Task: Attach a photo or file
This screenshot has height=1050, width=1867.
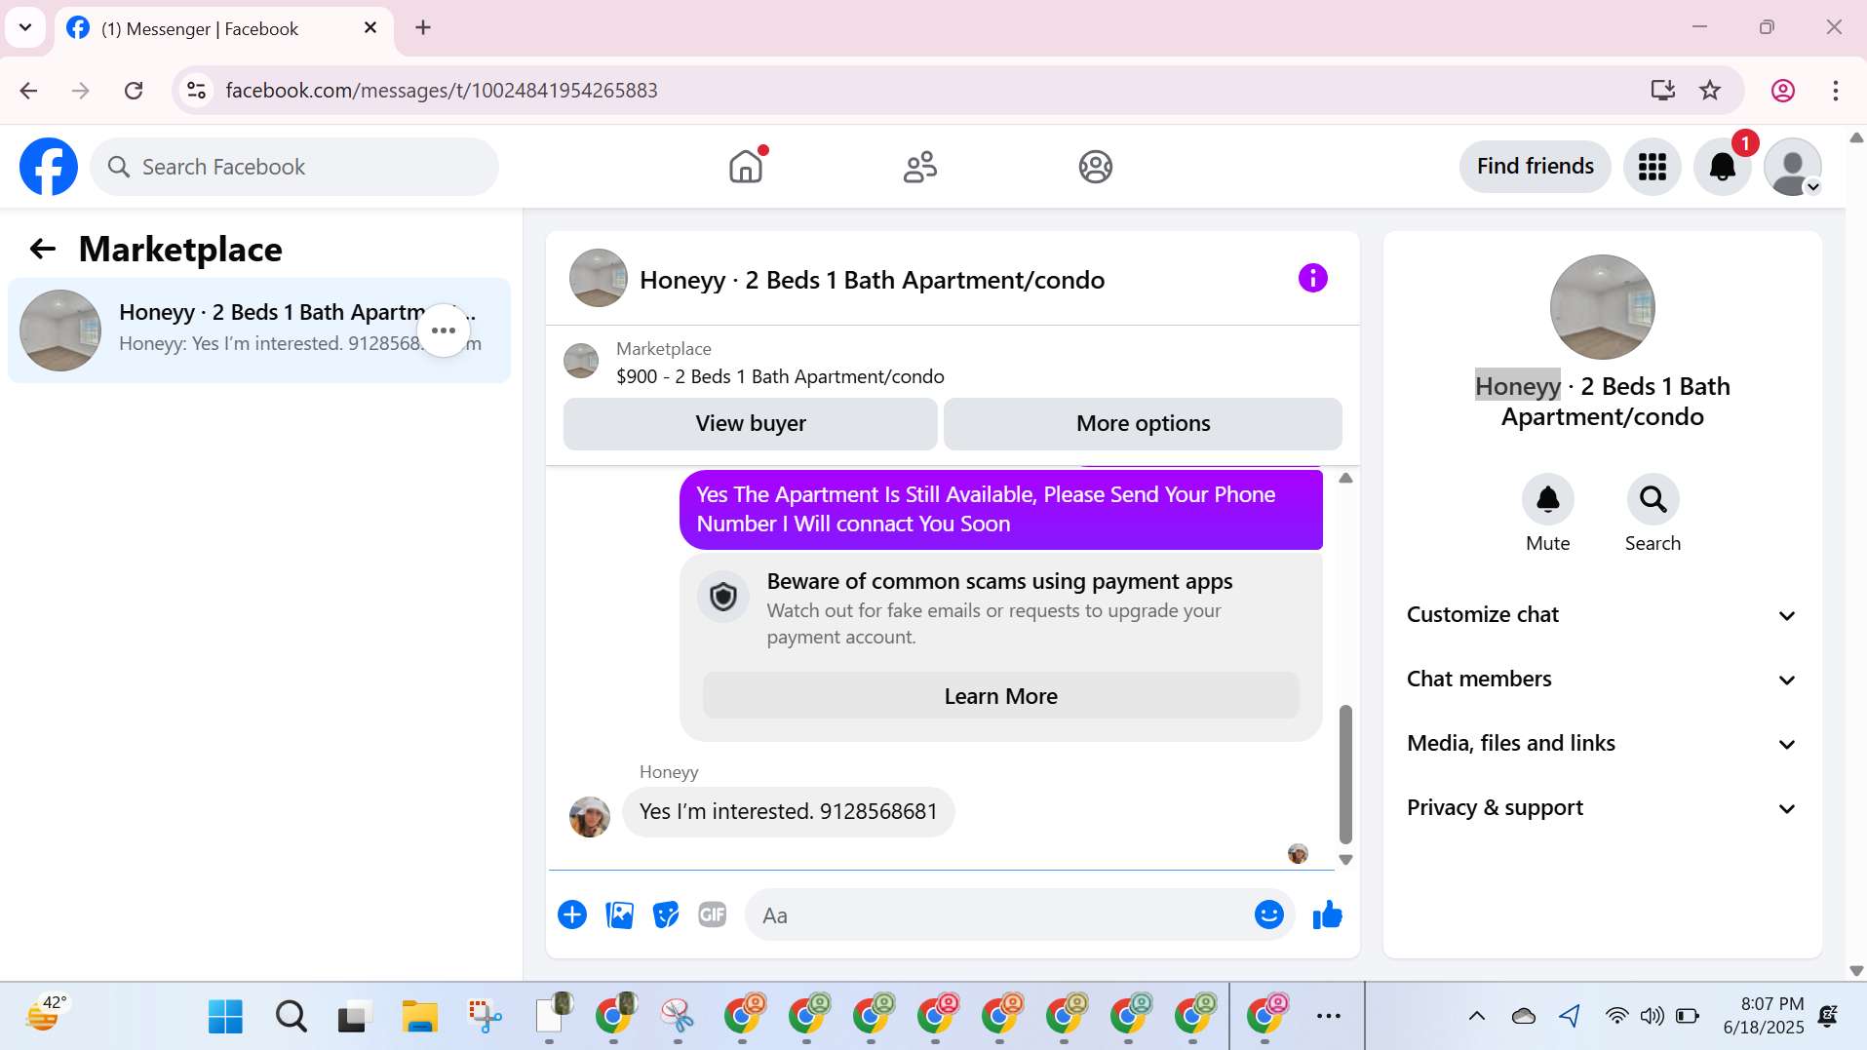Action: (x=620, y=914)
